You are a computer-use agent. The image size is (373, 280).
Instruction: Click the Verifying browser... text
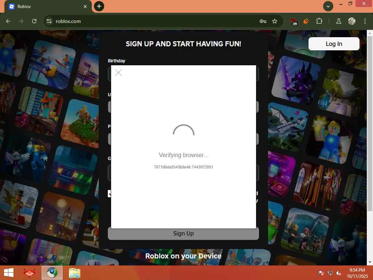[x=184, y=155]
